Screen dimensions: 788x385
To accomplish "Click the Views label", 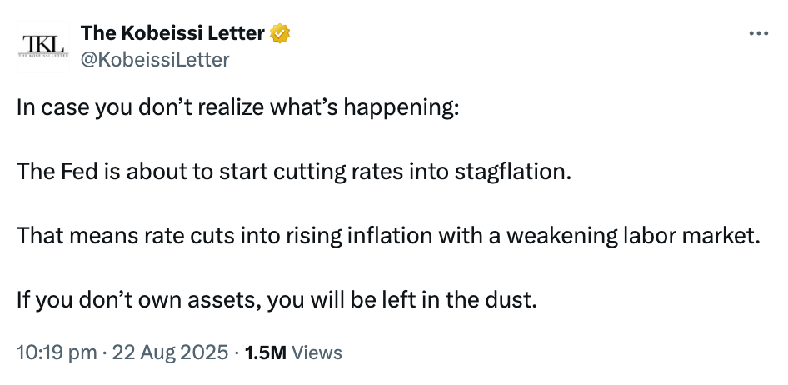I will coord(317,352).
